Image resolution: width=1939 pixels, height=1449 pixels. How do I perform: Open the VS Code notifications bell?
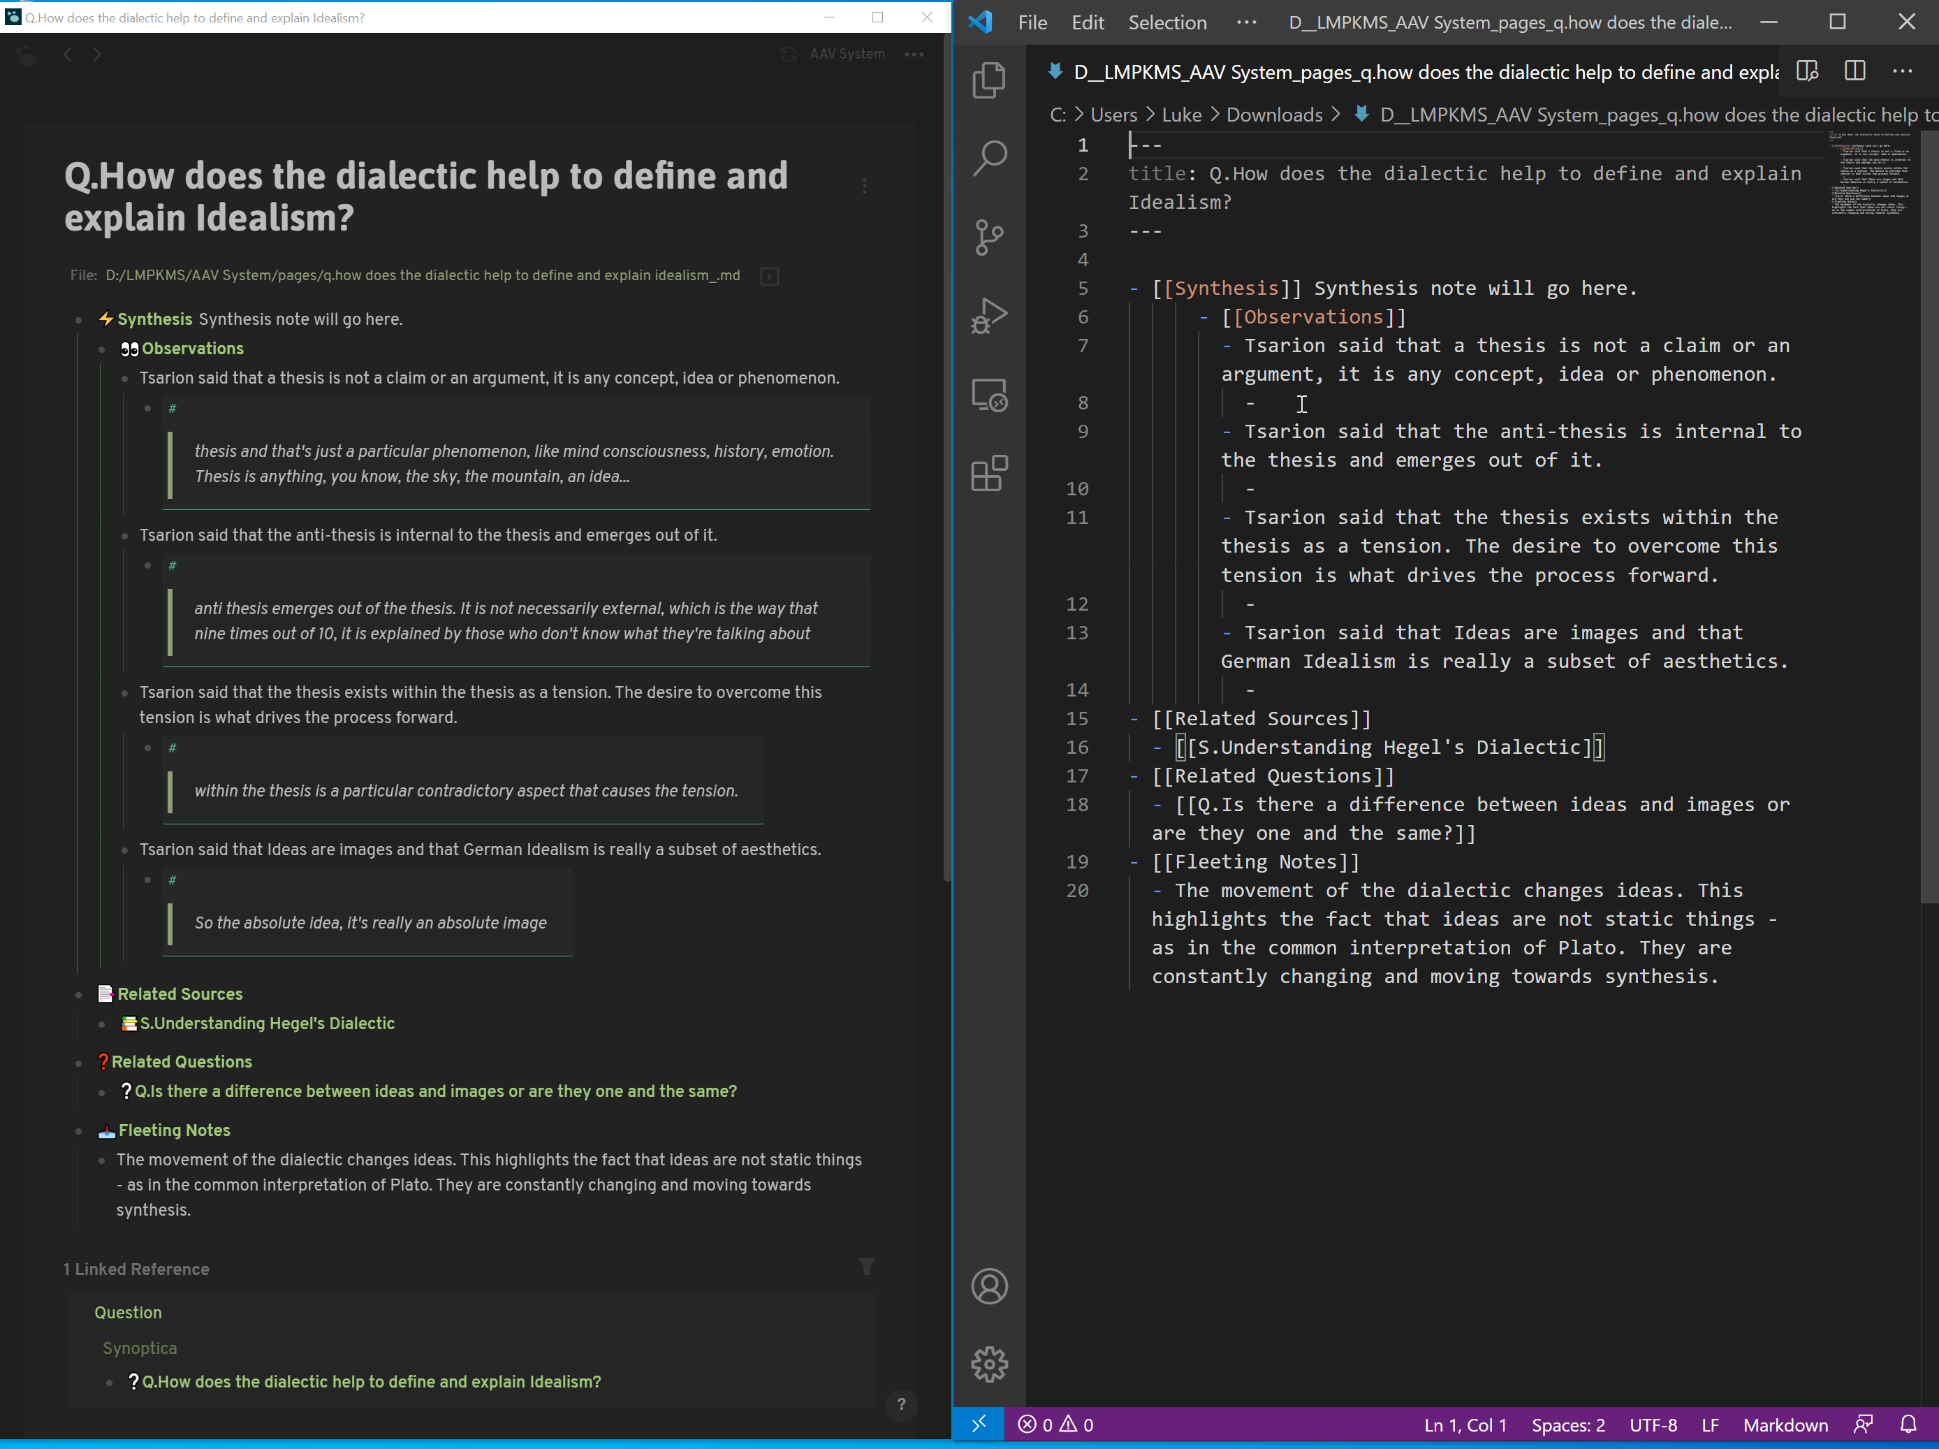coord(1908,1425)
